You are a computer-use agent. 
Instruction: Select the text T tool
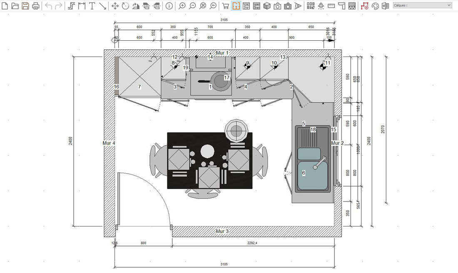point(92,6)
